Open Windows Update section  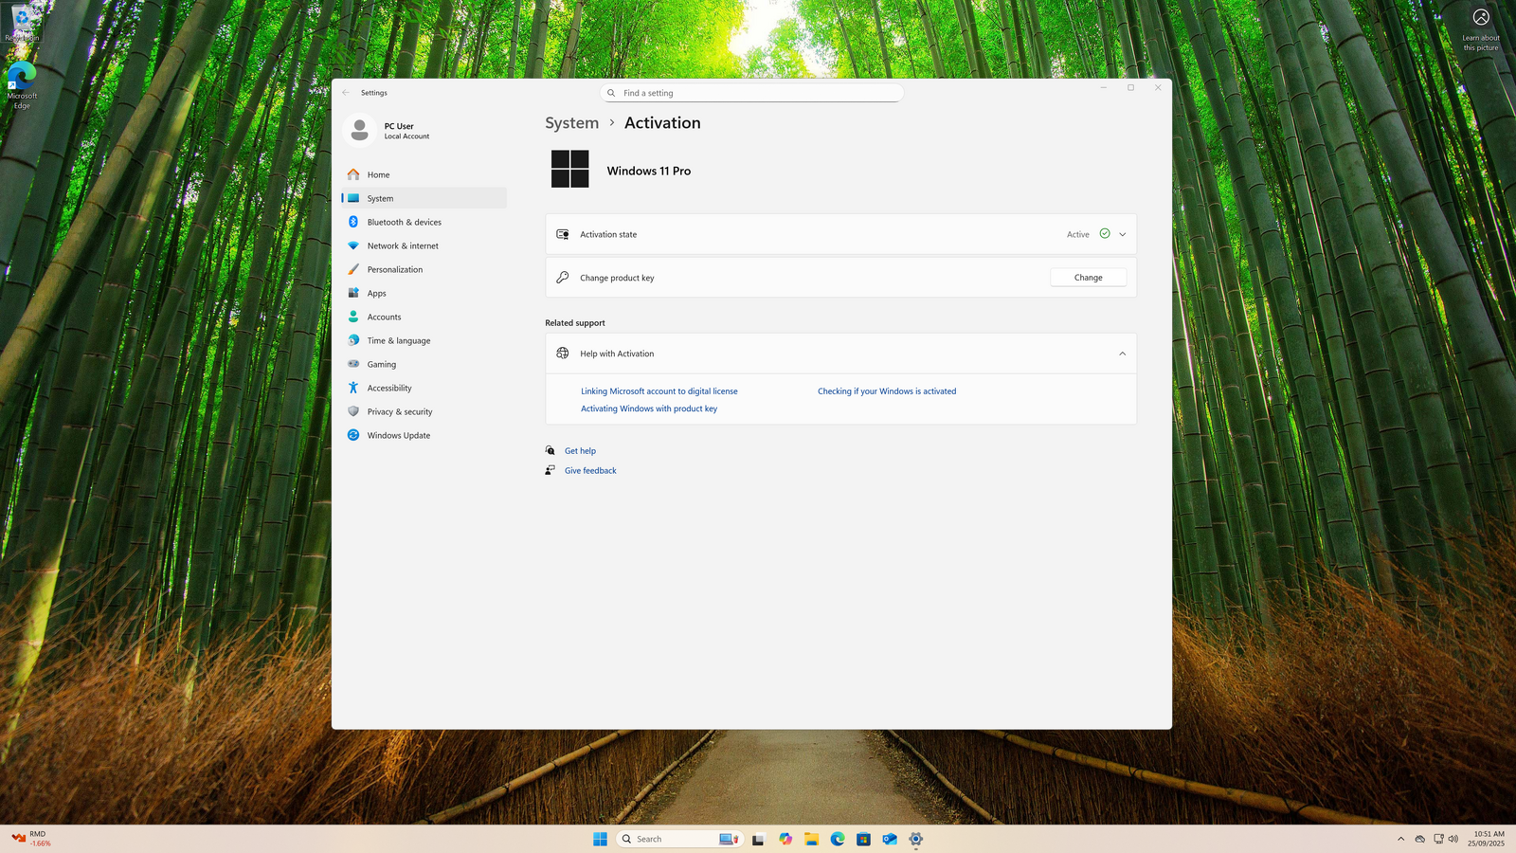pos(398,435)
